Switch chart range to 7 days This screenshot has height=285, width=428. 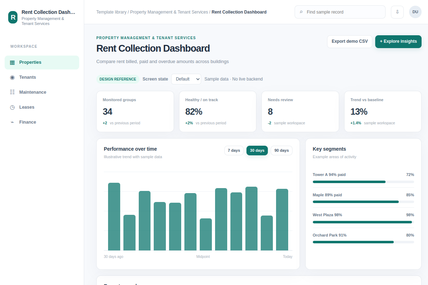click(234, 150)
